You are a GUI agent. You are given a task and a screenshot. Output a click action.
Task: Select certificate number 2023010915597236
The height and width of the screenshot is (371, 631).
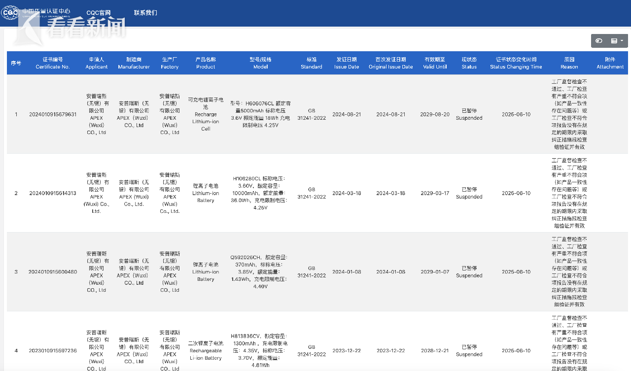[x=53, y=351]
